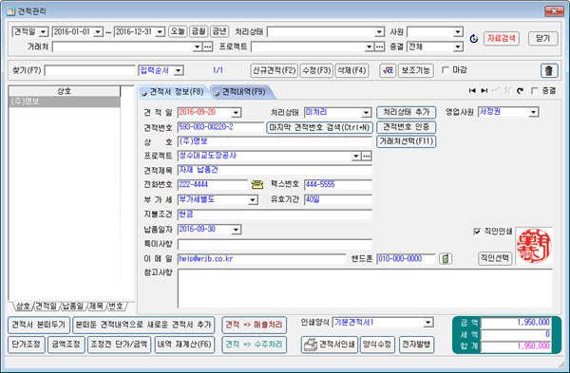
Task: Open the 견적일 date type dropdown
Action: (x=44, y=32)
